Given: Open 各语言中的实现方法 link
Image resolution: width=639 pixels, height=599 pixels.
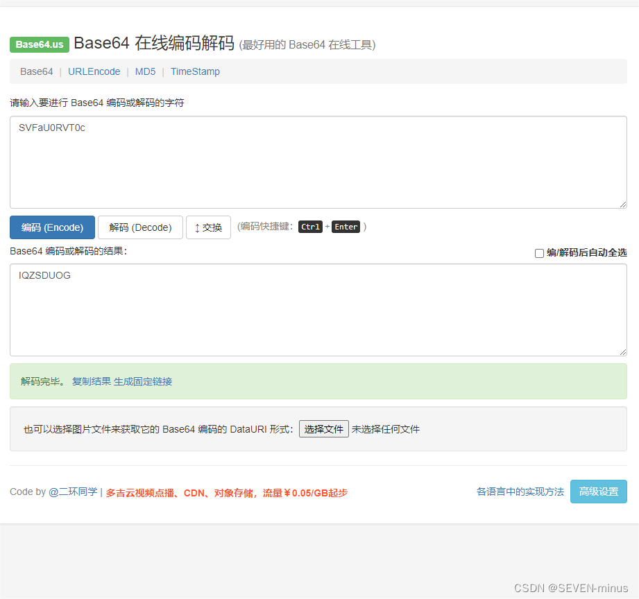Looking at the screenshot, I should 520,492.
